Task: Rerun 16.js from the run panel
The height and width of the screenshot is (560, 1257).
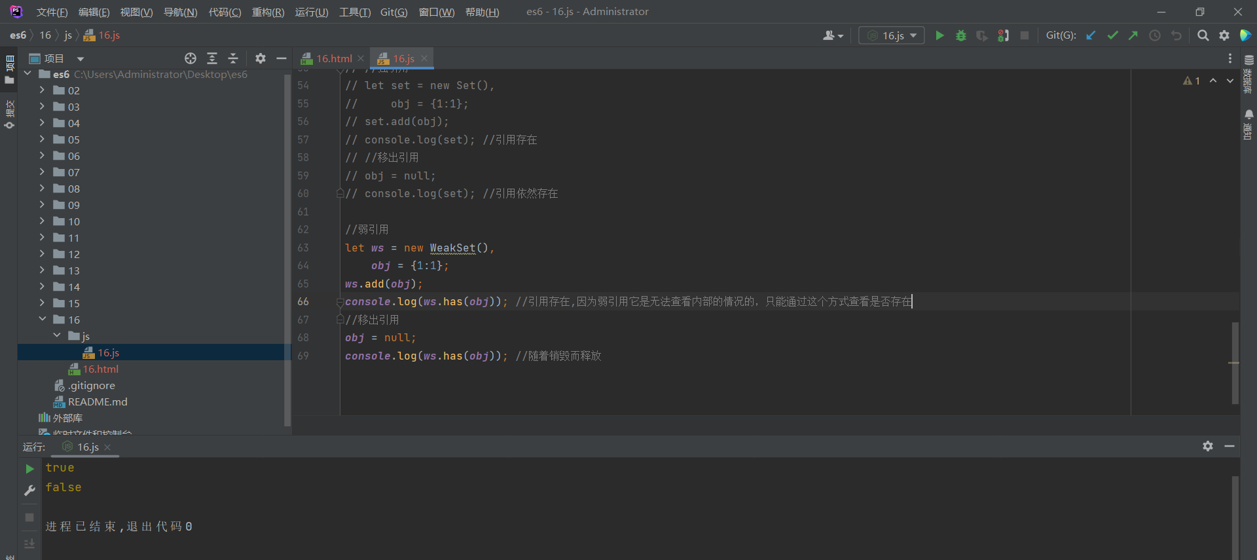Action: click(29, 469)
